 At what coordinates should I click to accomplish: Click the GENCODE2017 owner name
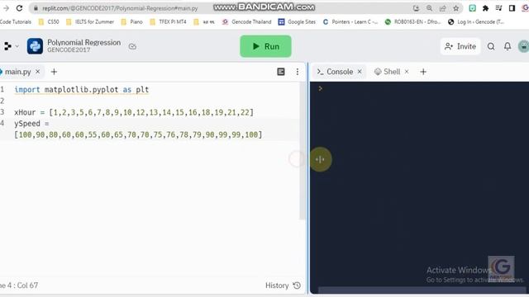pyautogui.click(x=69, y=49)
